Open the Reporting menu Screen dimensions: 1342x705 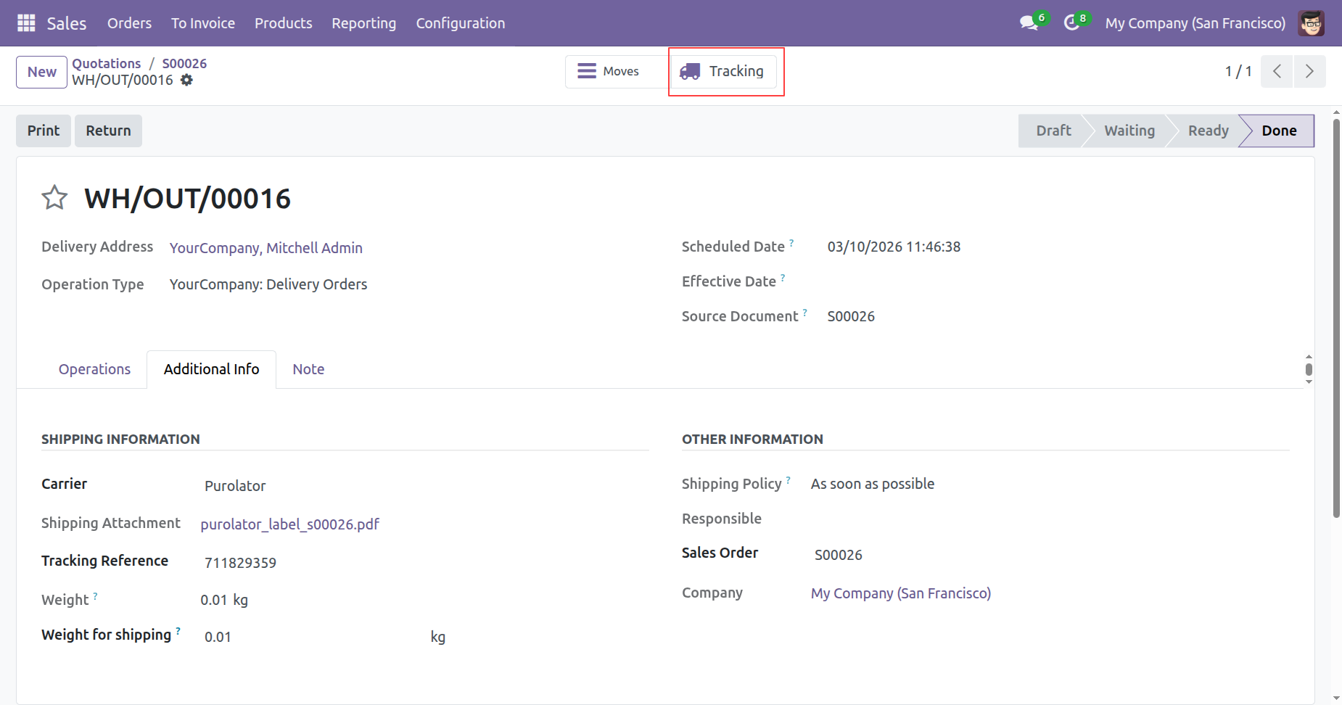click(363, 23)
